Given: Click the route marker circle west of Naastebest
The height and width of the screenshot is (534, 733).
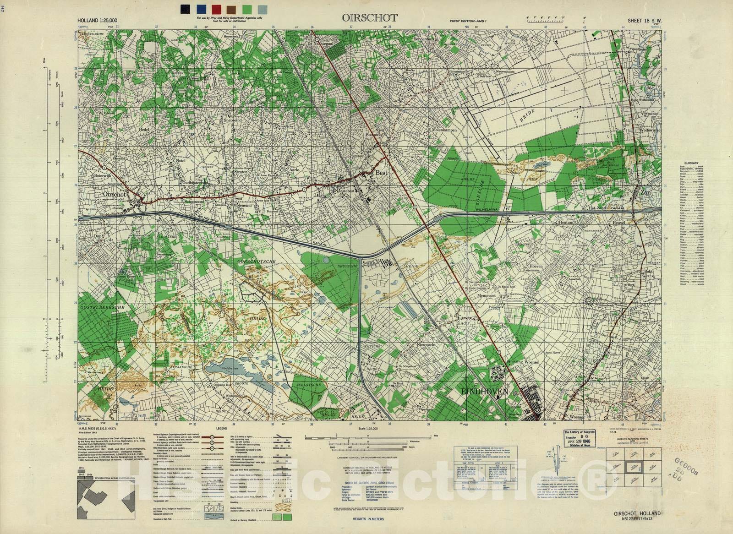Looking at the screenshot, I should tap(304, 189).
